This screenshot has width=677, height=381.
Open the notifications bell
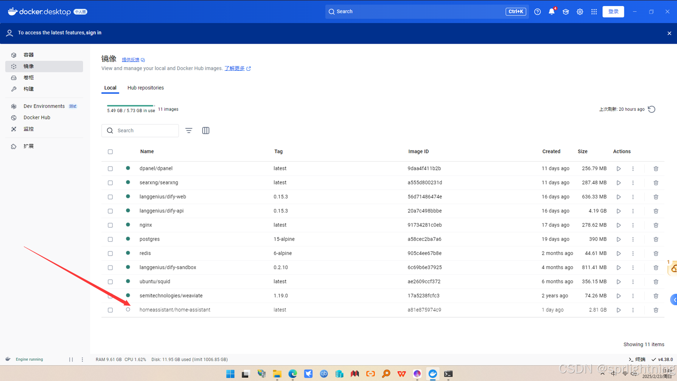[552, 12]
